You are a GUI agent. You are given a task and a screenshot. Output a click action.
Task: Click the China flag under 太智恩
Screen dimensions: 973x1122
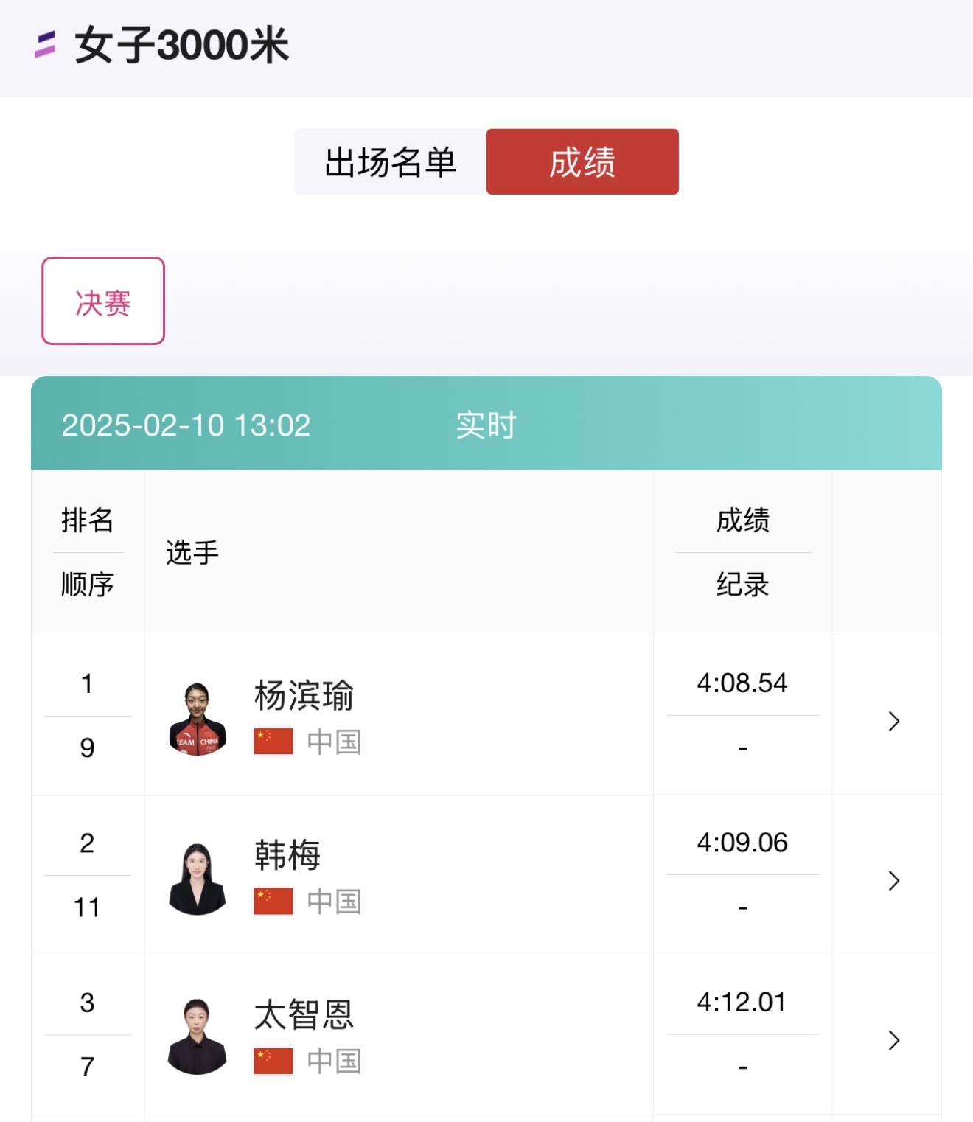pyautogui.click(x=273, y=1061)
